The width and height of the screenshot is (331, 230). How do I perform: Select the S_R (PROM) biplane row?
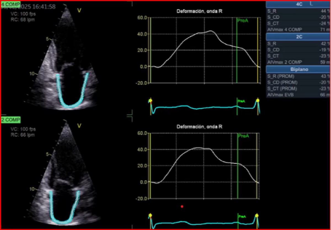point(298,76)
